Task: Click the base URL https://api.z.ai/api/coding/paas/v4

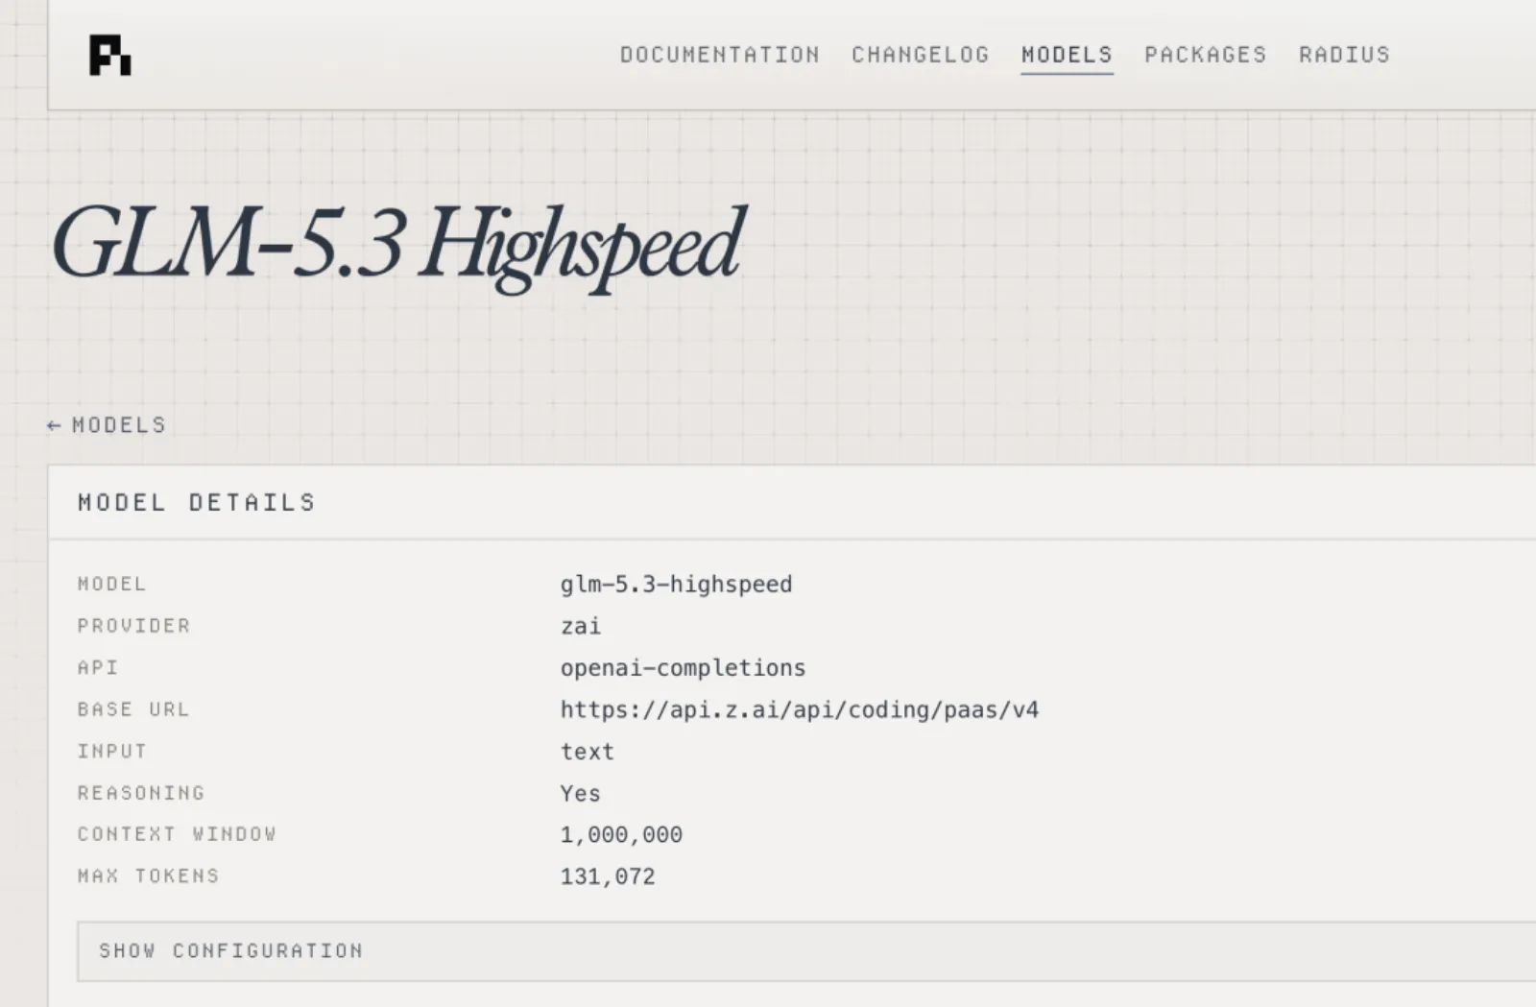Action: pyautogui.click(x=799, y=710)
